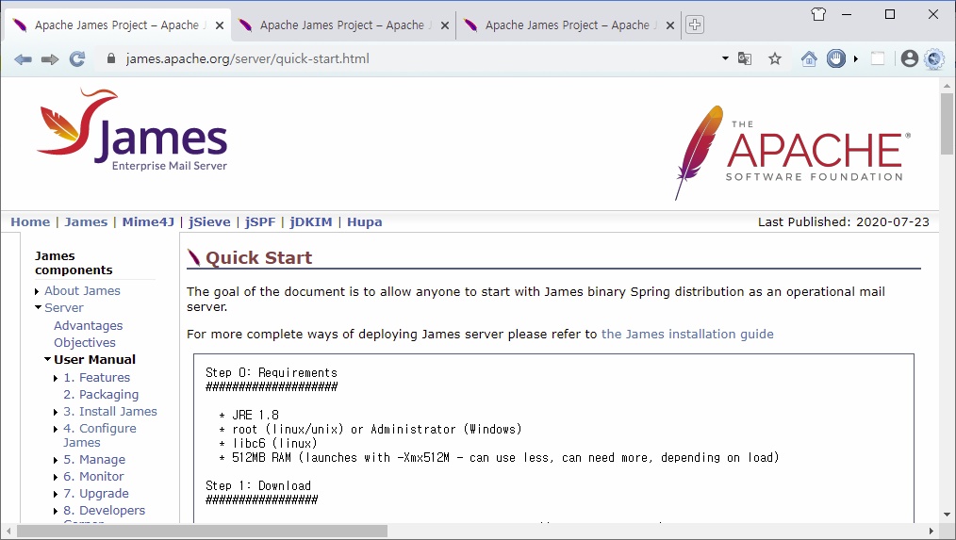
Task: Open the address bar dropdown arrow
Action: (x=725, y=58)
